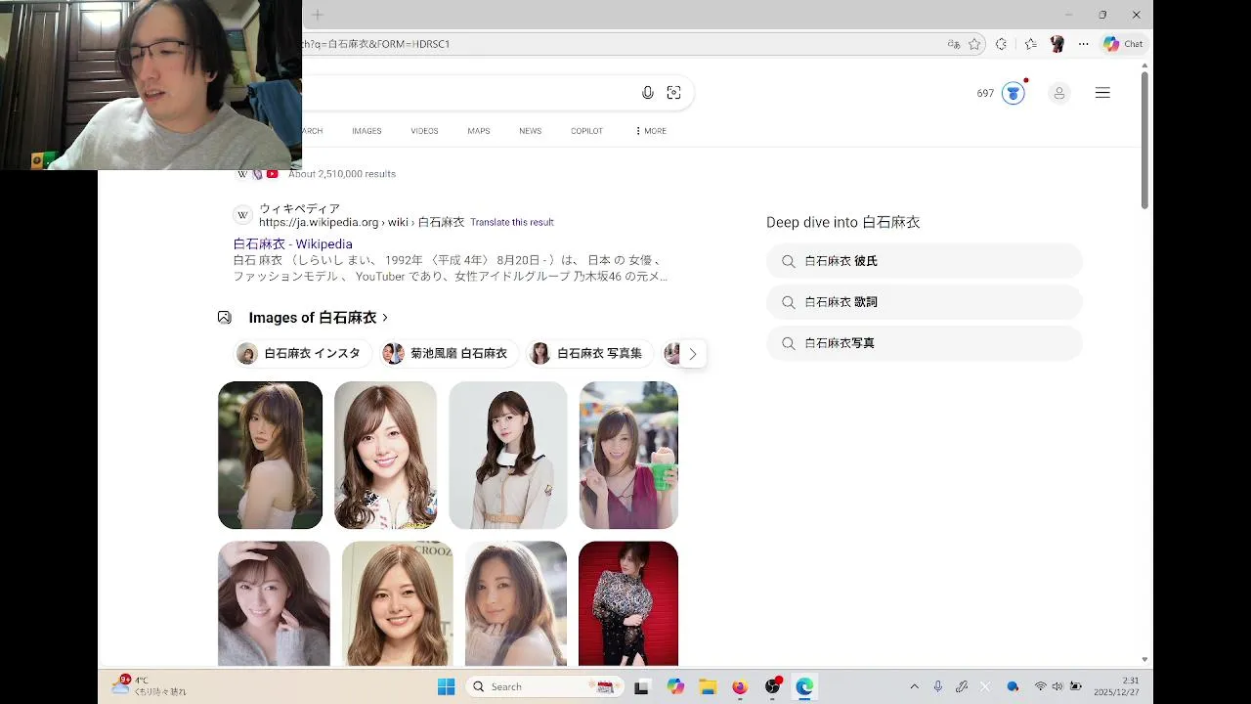Open the Edge browser profile avatar

coord(1057,44)
